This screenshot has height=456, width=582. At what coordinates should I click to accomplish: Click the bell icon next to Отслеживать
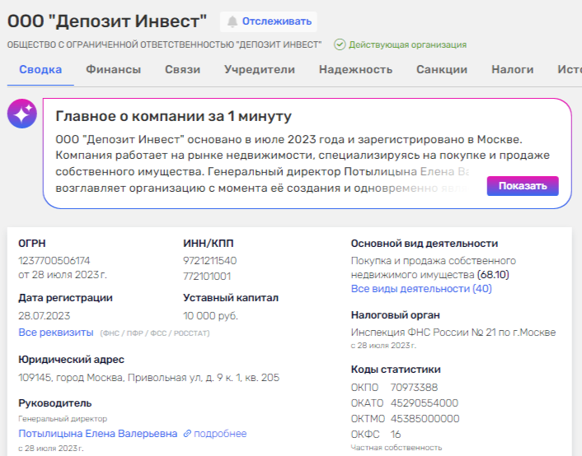pyautogui.click(x=232, y=21)
